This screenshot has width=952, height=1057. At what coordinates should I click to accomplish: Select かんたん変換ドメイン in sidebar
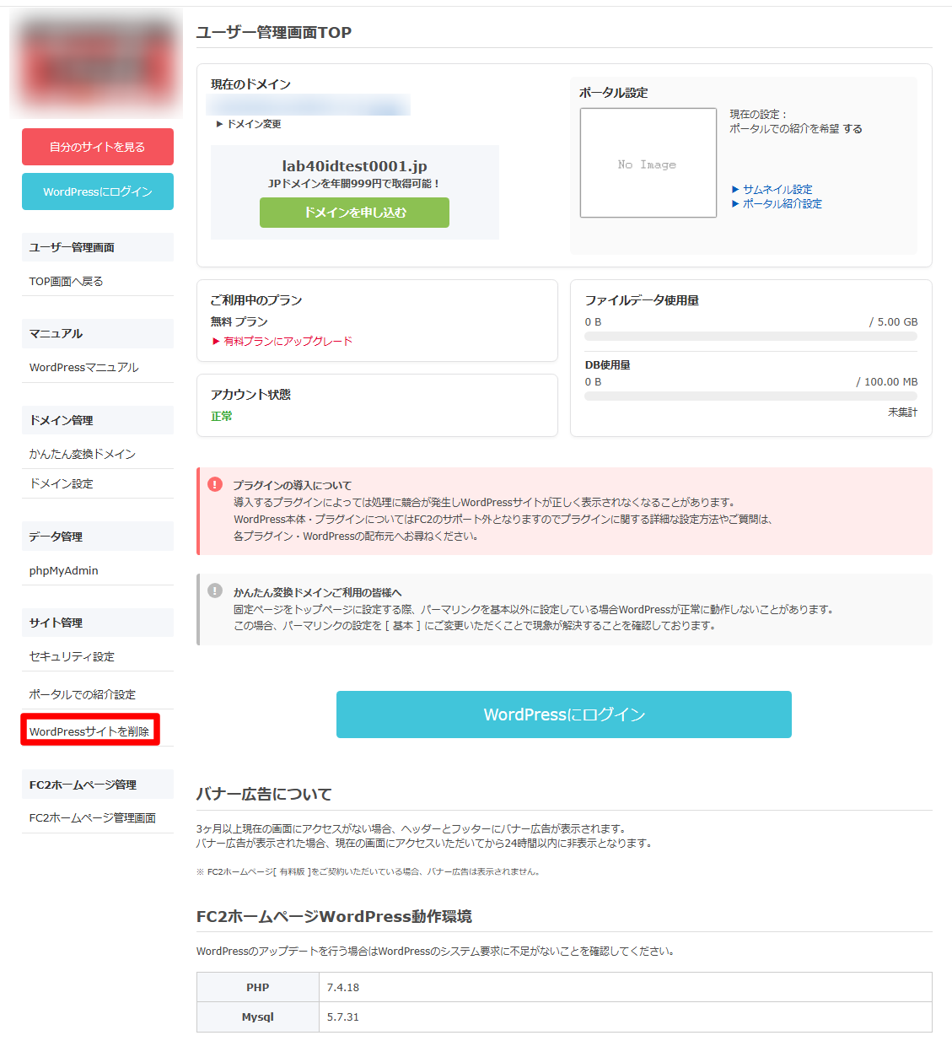(82, 454)
